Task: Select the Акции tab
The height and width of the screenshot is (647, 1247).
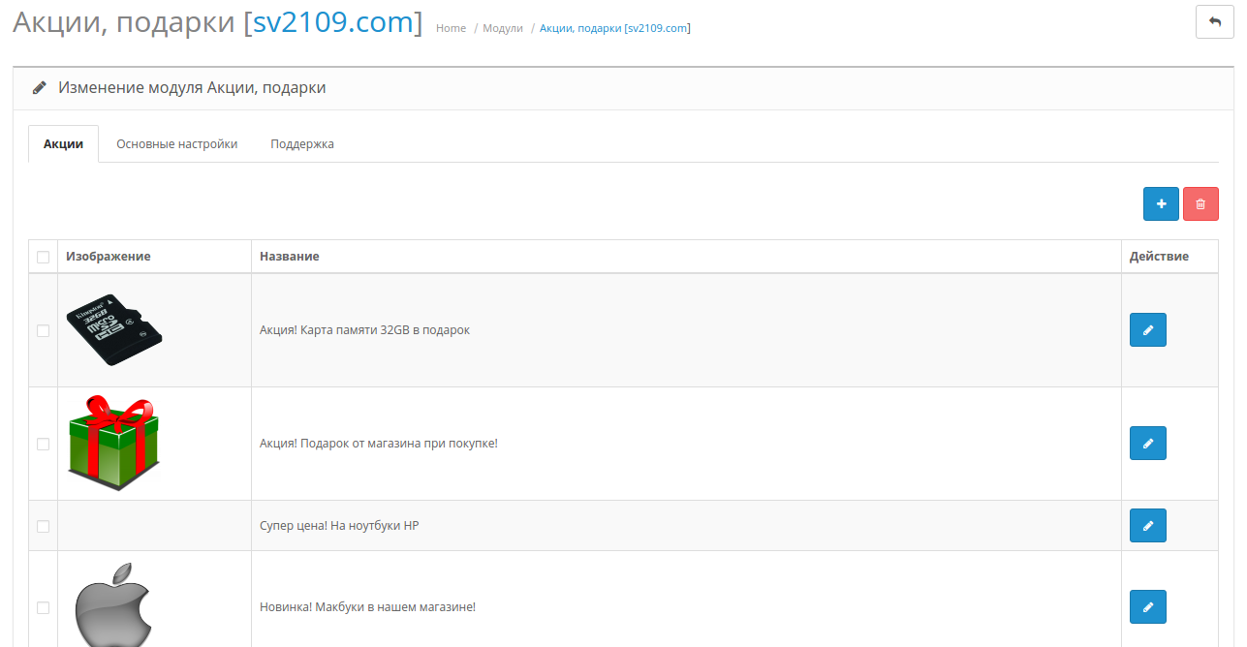Action: tap(63, 144)
